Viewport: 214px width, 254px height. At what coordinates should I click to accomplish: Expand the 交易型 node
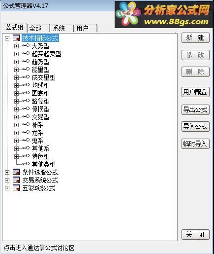tap(16, 117)
